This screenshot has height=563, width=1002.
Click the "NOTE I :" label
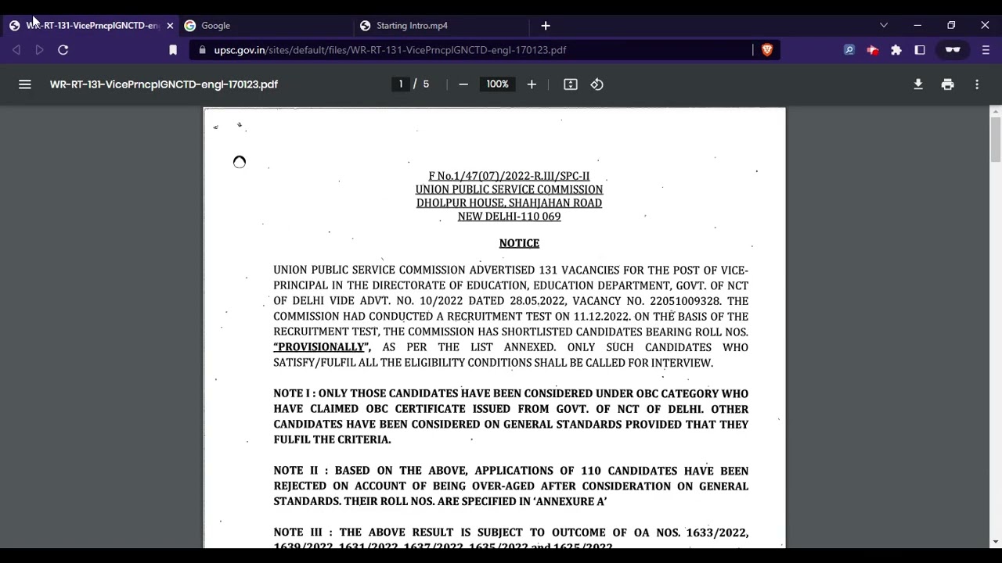point(293,393)
